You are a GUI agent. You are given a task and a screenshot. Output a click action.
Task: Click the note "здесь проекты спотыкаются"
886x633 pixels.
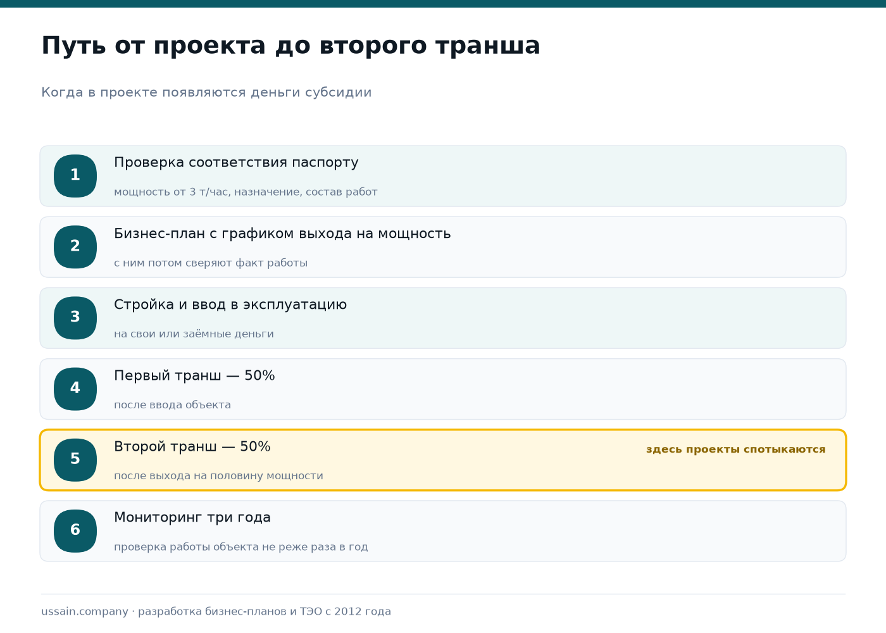tap(736, 449)
